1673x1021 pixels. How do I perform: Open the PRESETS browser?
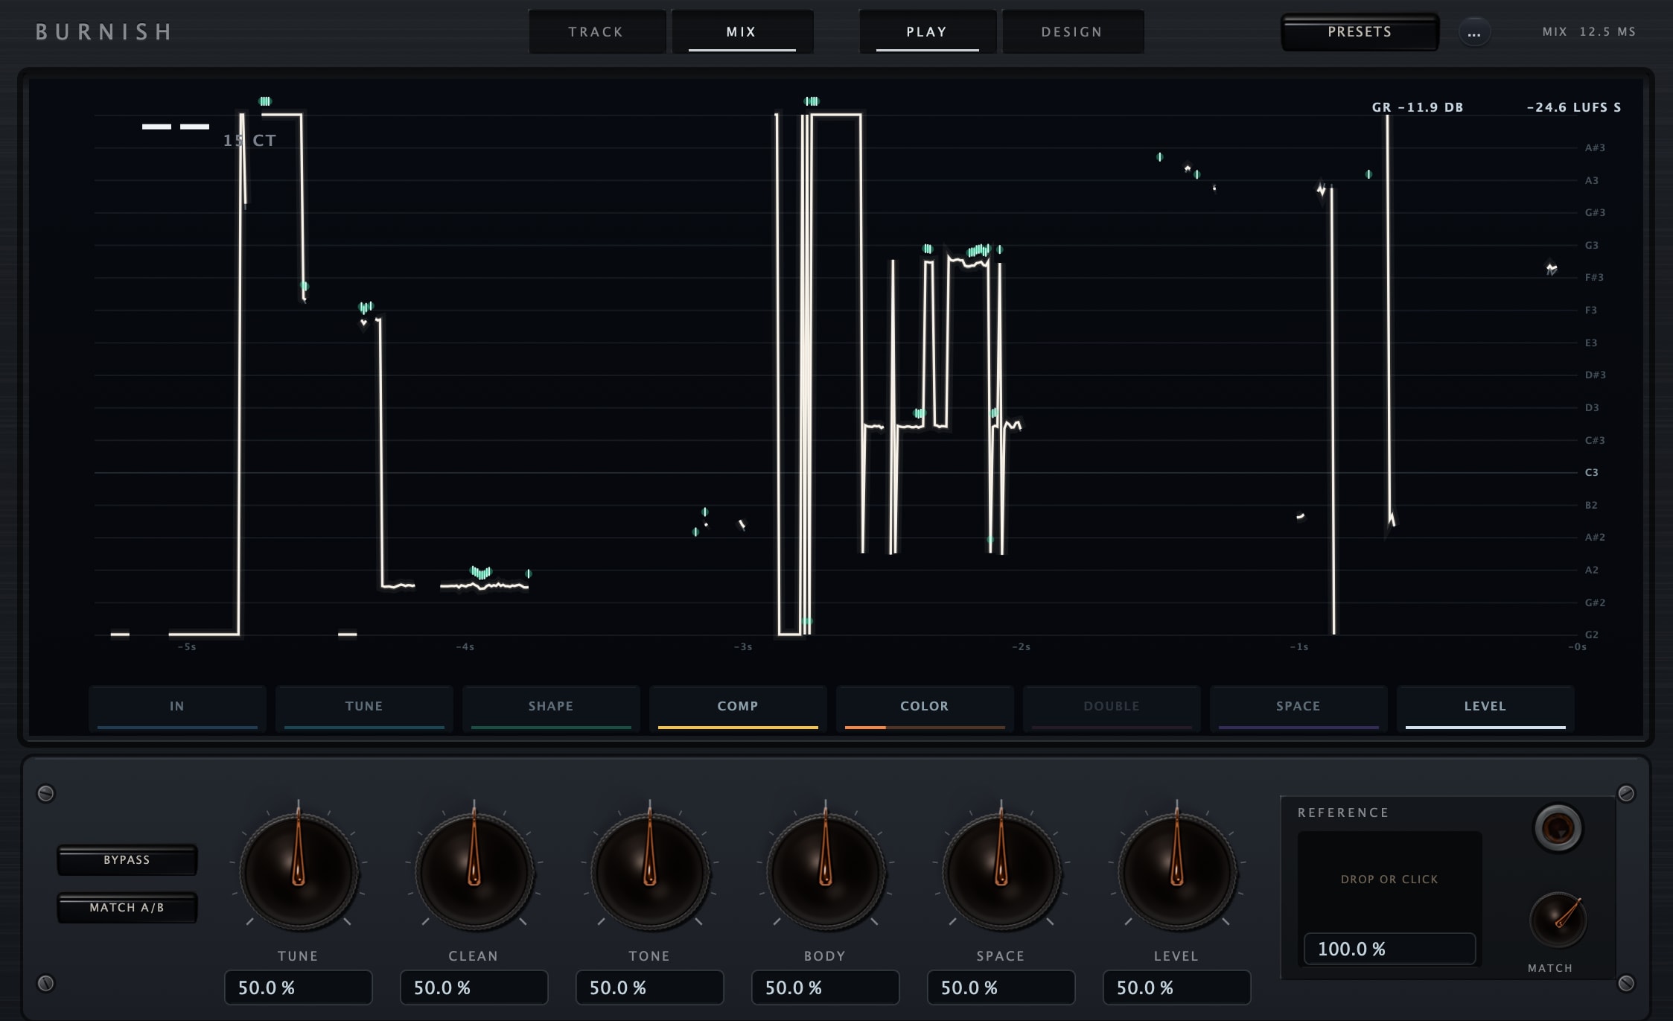(1360, 32)
